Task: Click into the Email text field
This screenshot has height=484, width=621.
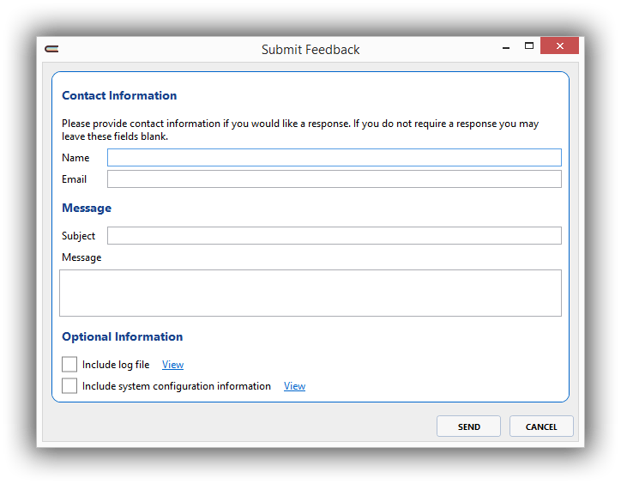Action: [334, 179]
